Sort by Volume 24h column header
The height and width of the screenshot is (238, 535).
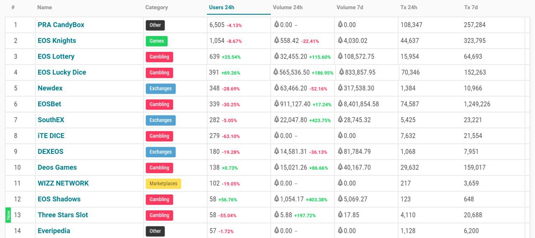coord(288,8)
